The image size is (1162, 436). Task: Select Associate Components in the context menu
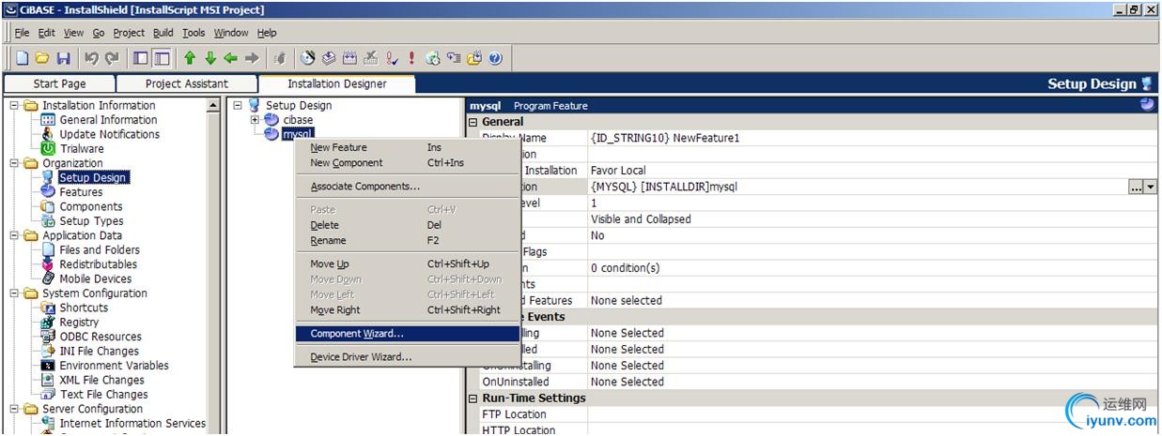pyautogui.click(x=364, y=187)
